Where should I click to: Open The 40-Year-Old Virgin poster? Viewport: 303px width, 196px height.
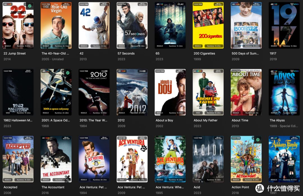(x=56, y=25)
